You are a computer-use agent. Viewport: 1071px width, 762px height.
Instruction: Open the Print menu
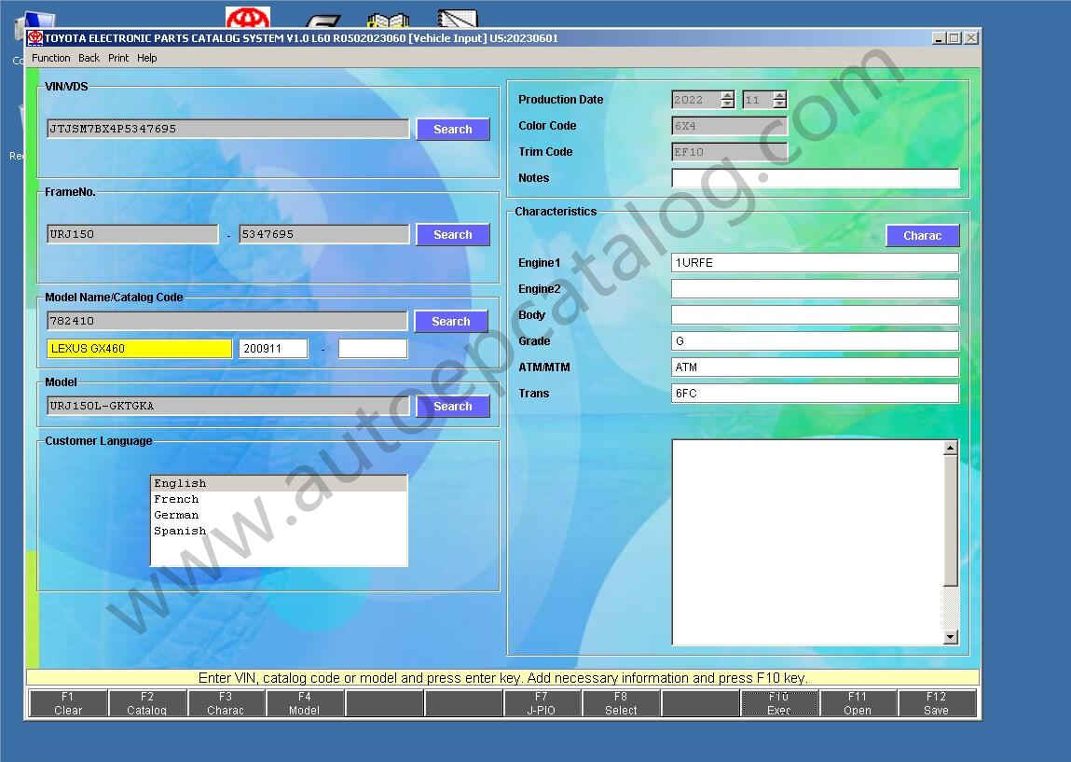(x=118, y=58)
